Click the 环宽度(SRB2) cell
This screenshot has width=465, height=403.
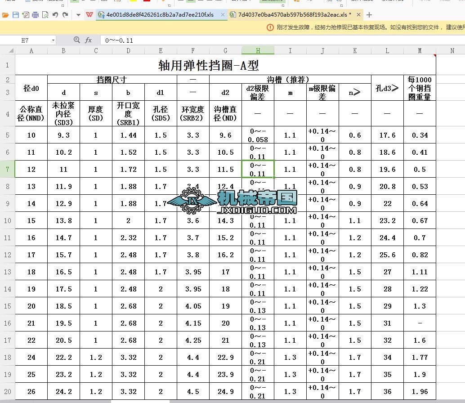tap(193, 114)
